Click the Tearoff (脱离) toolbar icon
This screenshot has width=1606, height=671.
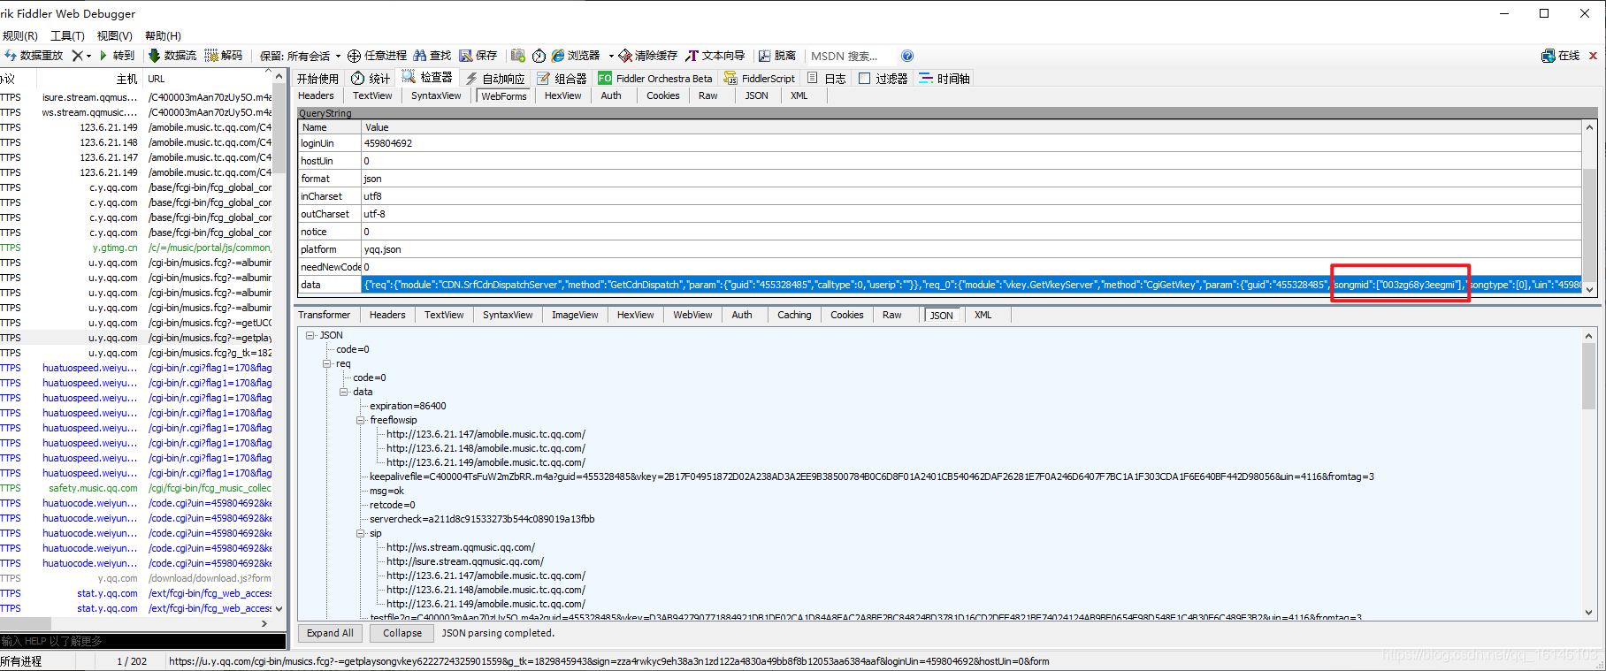764,56
